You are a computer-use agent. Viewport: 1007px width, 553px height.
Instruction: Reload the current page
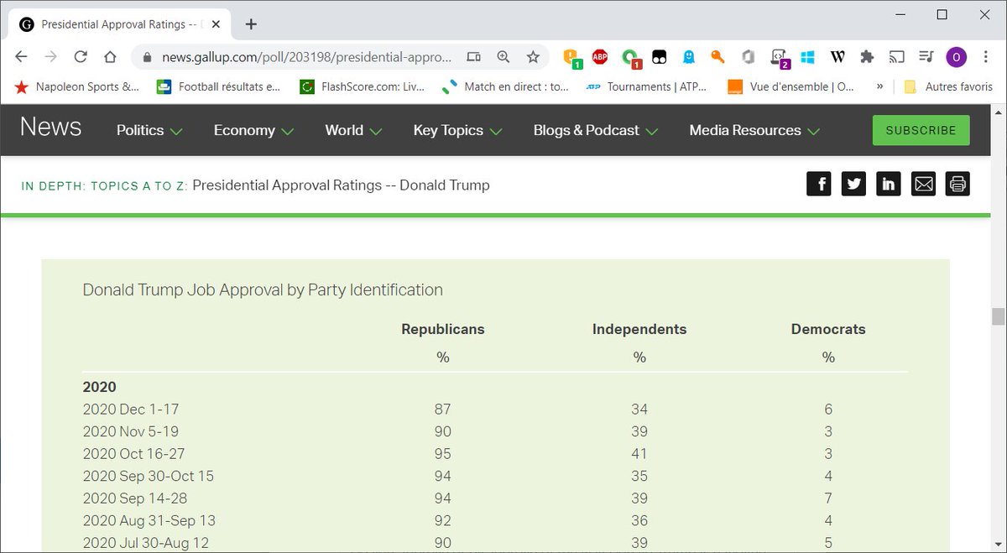pos(81,57)
